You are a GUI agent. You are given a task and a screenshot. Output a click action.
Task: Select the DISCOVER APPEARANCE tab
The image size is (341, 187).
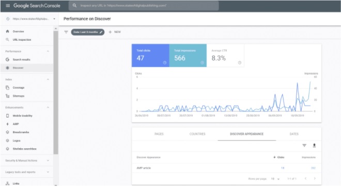[246, 134]
